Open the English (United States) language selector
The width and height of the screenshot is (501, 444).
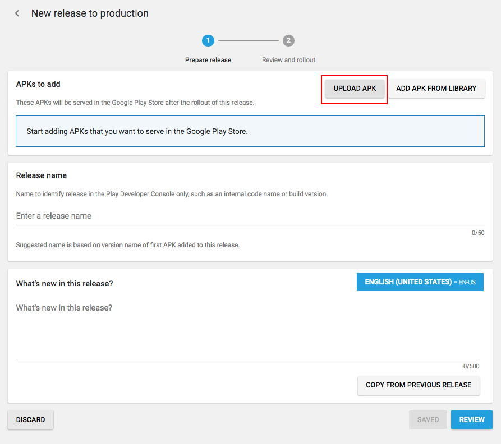tap(420, 282)
